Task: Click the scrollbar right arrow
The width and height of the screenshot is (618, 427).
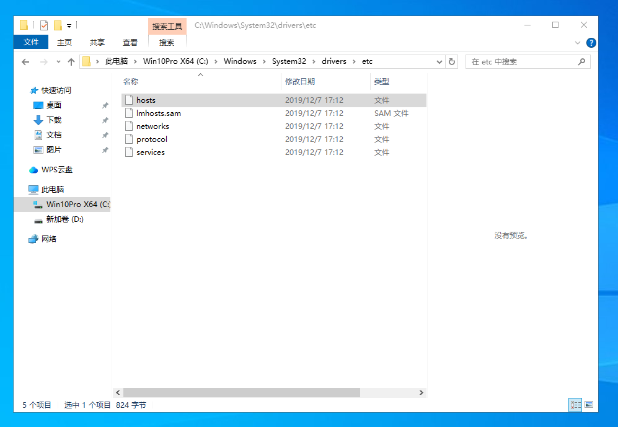Action: pyautogui.click(x=422, y=393)
